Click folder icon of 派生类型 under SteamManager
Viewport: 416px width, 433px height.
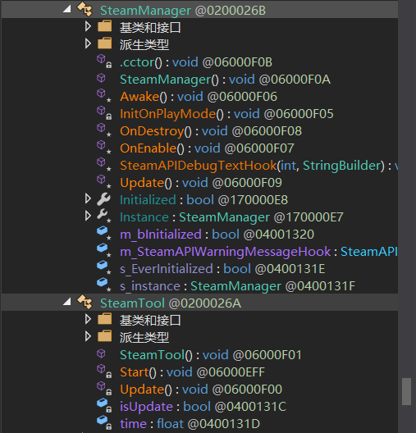pyautogui.click(x=105, y=43)
